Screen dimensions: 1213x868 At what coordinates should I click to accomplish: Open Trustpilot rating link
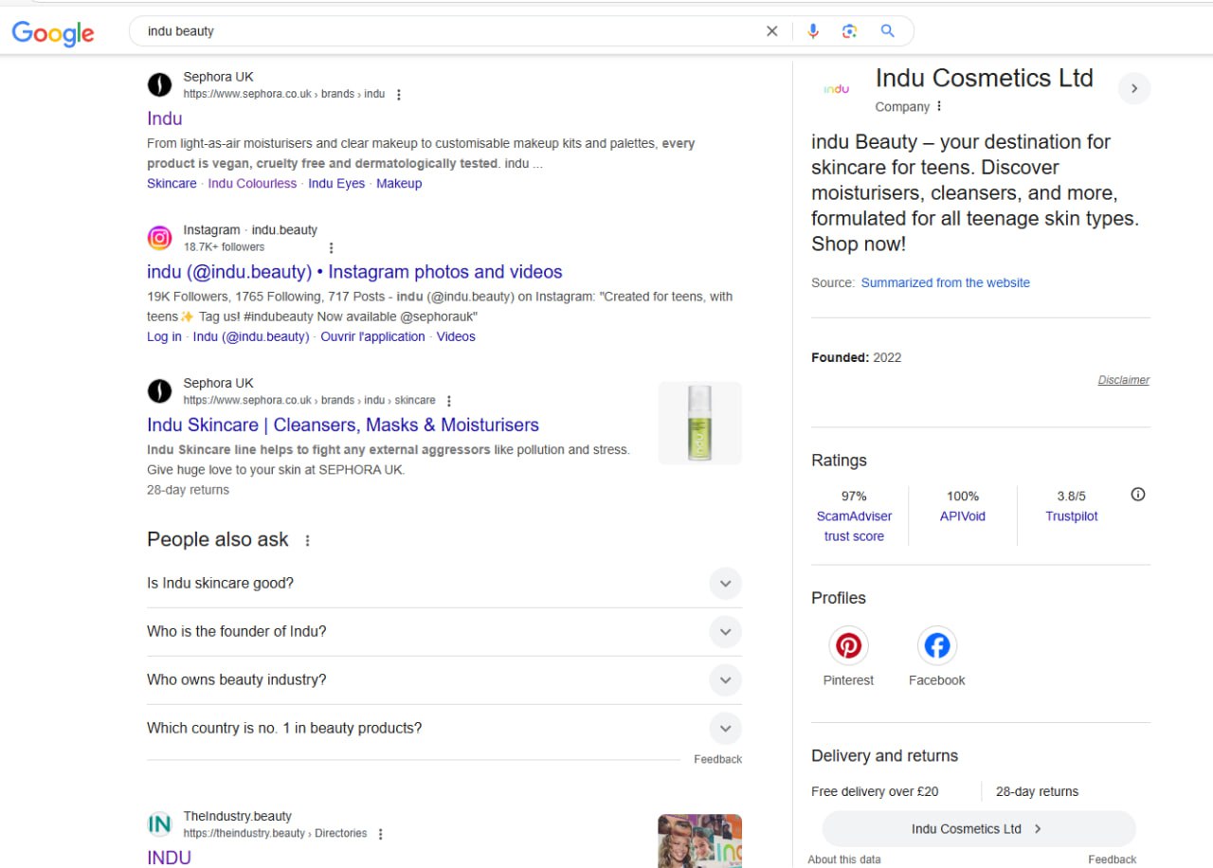(1071, 517)
